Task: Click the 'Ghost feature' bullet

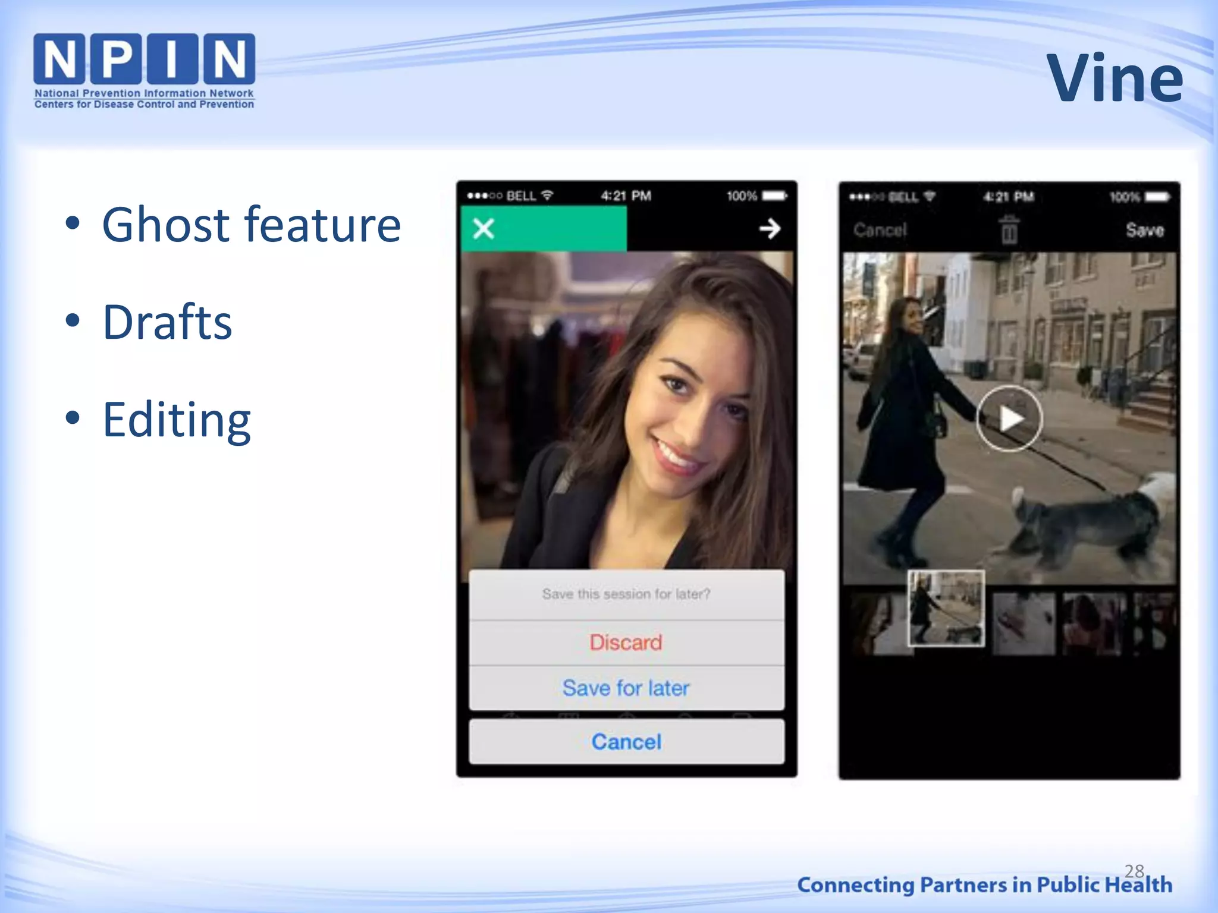Action: [x=251, y=224]
